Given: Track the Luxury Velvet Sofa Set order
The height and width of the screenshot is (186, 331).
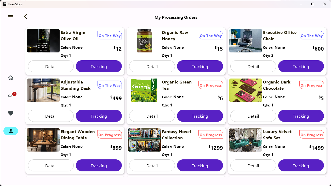Looking at the screenshot, I should [x=301, y=166].
